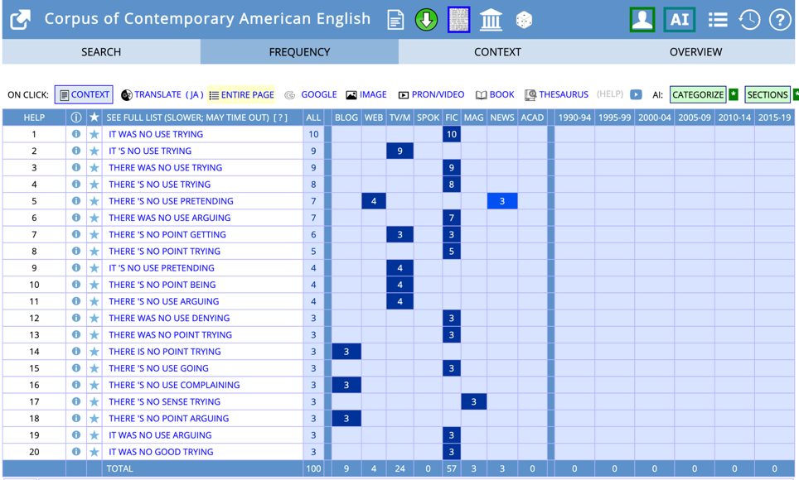Click FIC cell 10 for IT WAS NO USE TRYING
The image size is (799, 480).
pos(452,134)
